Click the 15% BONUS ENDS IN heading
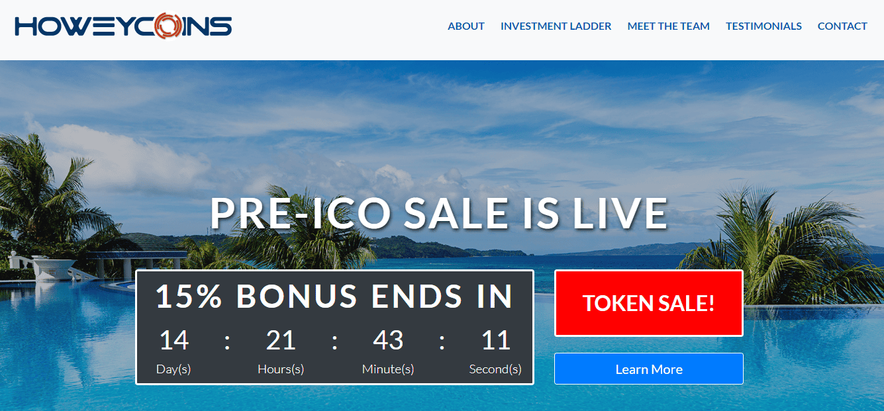 tap(334, 297)
